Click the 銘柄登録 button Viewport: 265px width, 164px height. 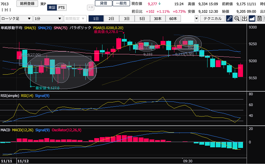pyautogui.click(x=27, y=4)
